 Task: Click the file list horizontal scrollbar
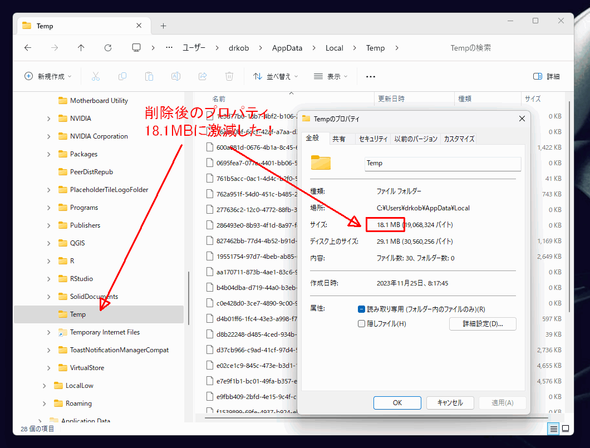click(376, 417)
